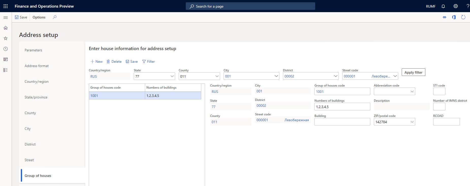Sort by Numbers of buildings column header

coord(173,88)
